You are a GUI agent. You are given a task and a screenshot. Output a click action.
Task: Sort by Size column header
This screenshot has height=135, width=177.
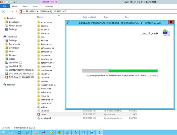click(127, 17)
